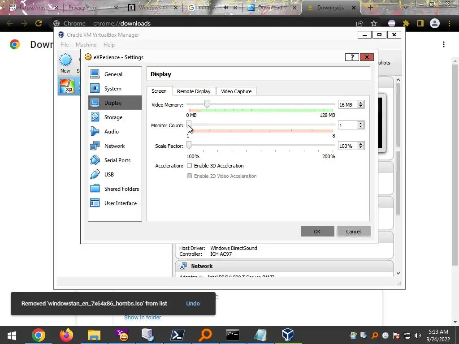The width and height of the screenshot is (459, 344).
Task: Open Help menu in VirtualBox Manager
Action: 109,45
